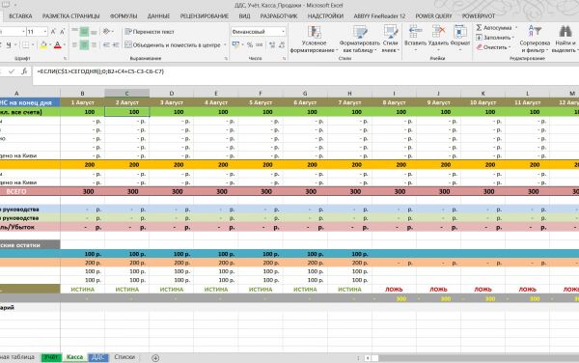Apply yellow fill color bucket
The width and height of the screenshot is (579, 363).
coord(43,45)
